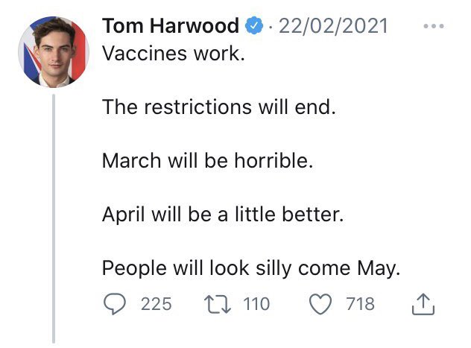Click the reply speech bubble icon

coord(115,304)
